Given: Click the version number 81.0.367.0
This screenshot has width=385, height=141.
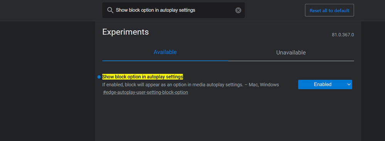Looking at the screenshot, I should tap(343, 35).
